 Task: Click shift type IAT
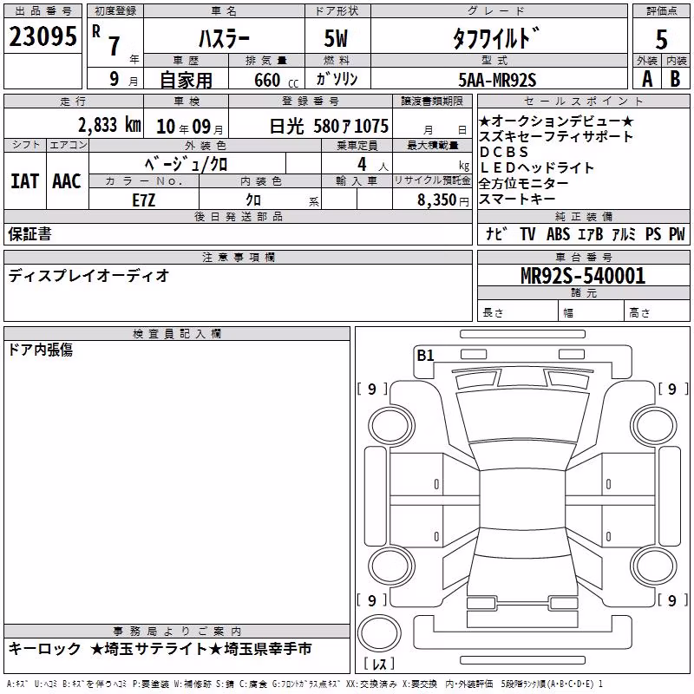24,181
